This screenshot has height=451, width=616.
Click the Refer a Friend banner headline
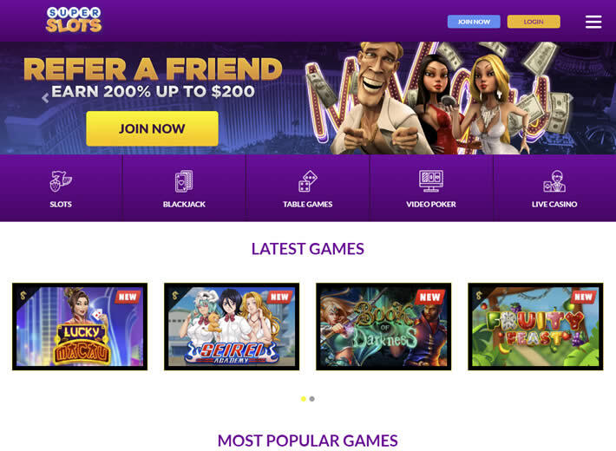[x=153, y=69]
